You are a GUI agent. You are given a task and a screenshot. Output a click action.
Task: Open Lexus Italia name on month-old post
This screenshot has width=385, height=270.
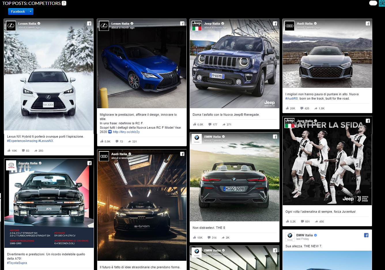tap(120, 24)
